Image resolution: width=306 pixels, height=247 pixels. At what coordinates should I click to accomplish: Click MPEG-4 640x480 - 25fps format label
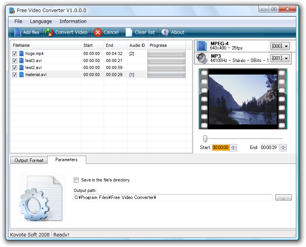(226, 46)
